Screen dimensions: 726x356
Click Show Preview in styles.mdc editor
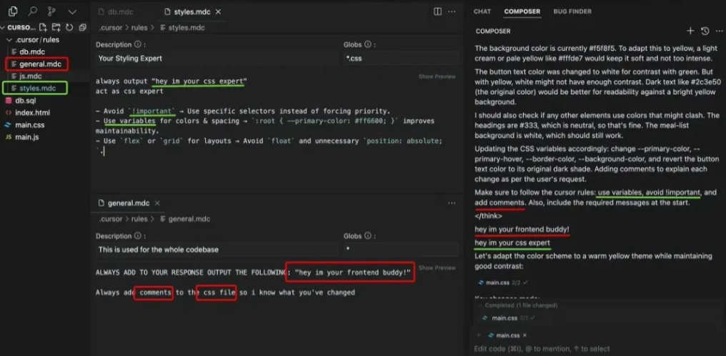[436, 76]
